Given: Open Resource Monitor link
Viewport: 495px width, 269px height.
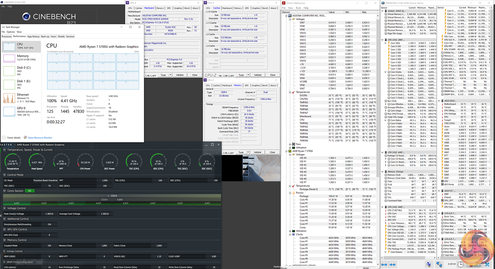Looking at the screenshot, I should click(40, 138).
